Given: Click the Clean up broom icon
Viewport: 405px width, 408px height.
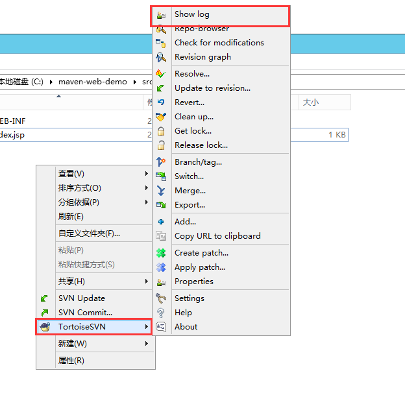Looking at the screenshot, I should [x=161, y=117].
